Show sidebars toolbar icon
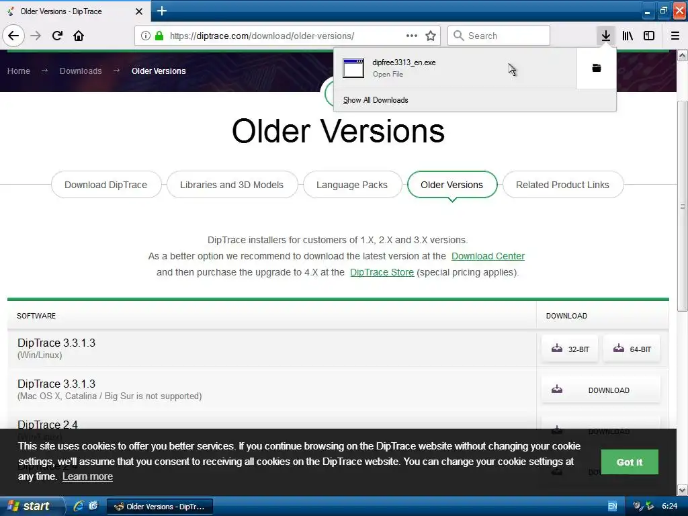Viewport: 688px width, 516px height. [x=649, y=36]
